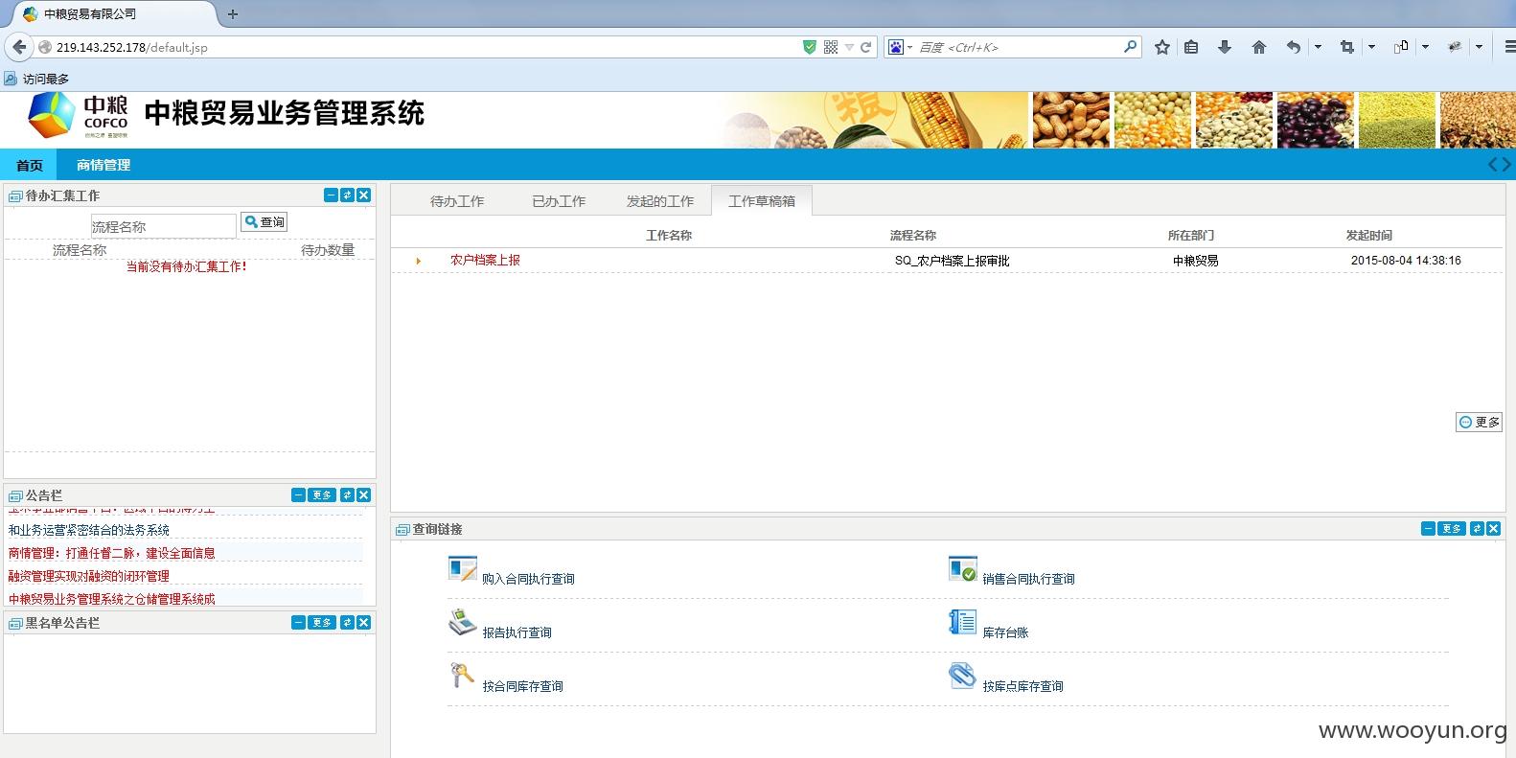Open dropdown next to copy pages icon

pos(1425,47)
